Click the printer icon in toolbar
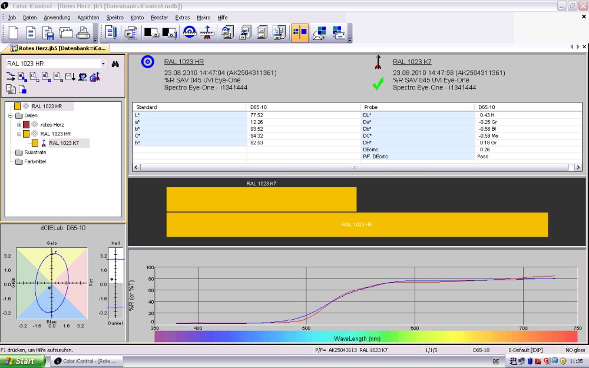This screenshot has height=368, width=589. 84,33
